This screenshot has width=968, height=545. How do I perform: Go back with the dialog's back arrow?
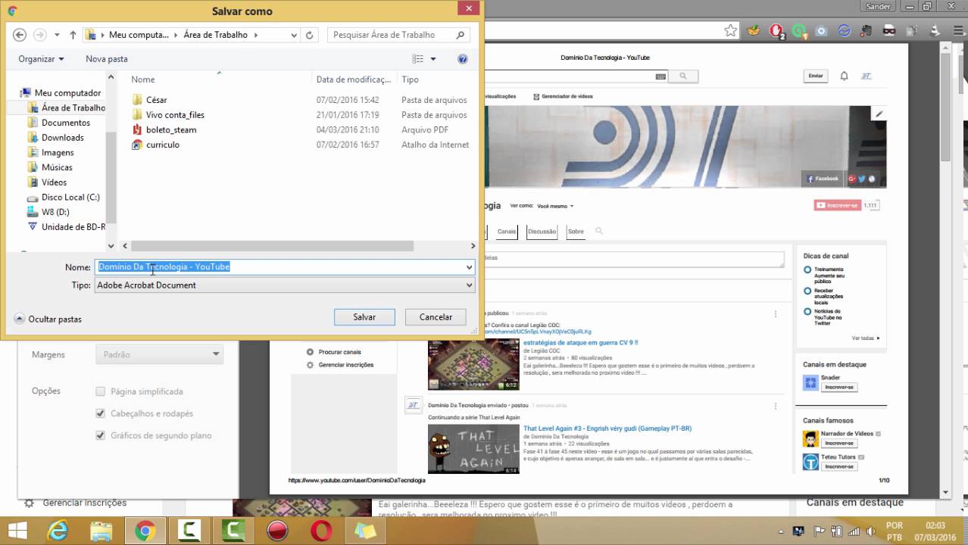pyautogui.click(x=20, y=35)
